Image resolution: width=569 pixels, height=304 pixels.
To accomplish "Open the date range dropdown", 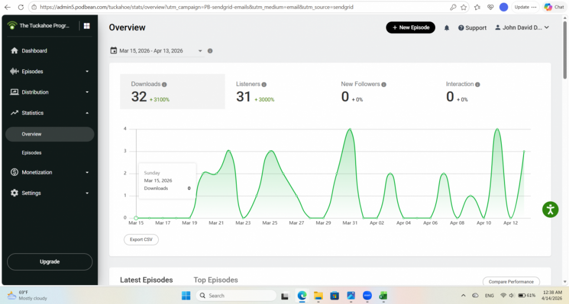I will pyautogui.click(x=157, y=51).
